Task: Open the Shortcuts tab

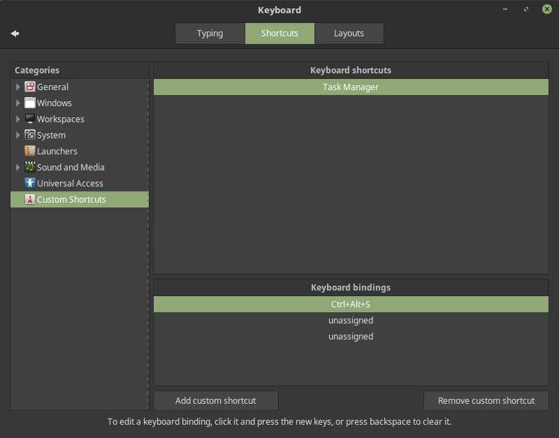Action: point(279,33)
